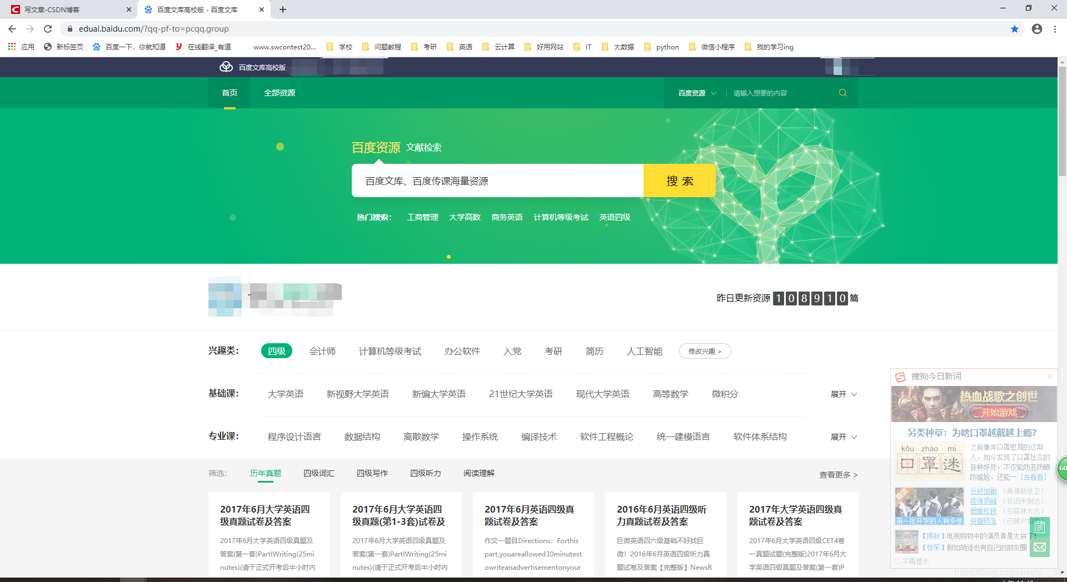Viewport: 1067px width, 582px height.
Task: Click the main search input field
Action: (497, 180)
